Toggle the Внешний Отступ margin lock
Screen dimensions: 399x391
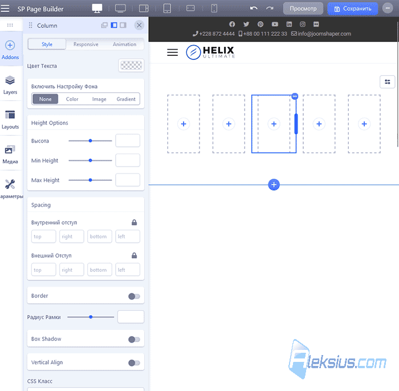(x=134, y=255)
